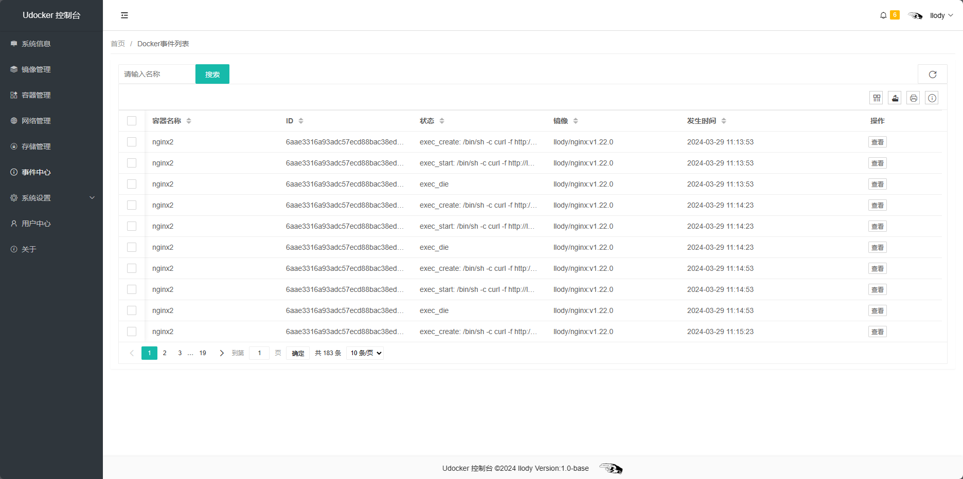Image resolution: width=963 pixels, height=479 pixels.
Task: Go to the next page arrow
Action: 222,353
